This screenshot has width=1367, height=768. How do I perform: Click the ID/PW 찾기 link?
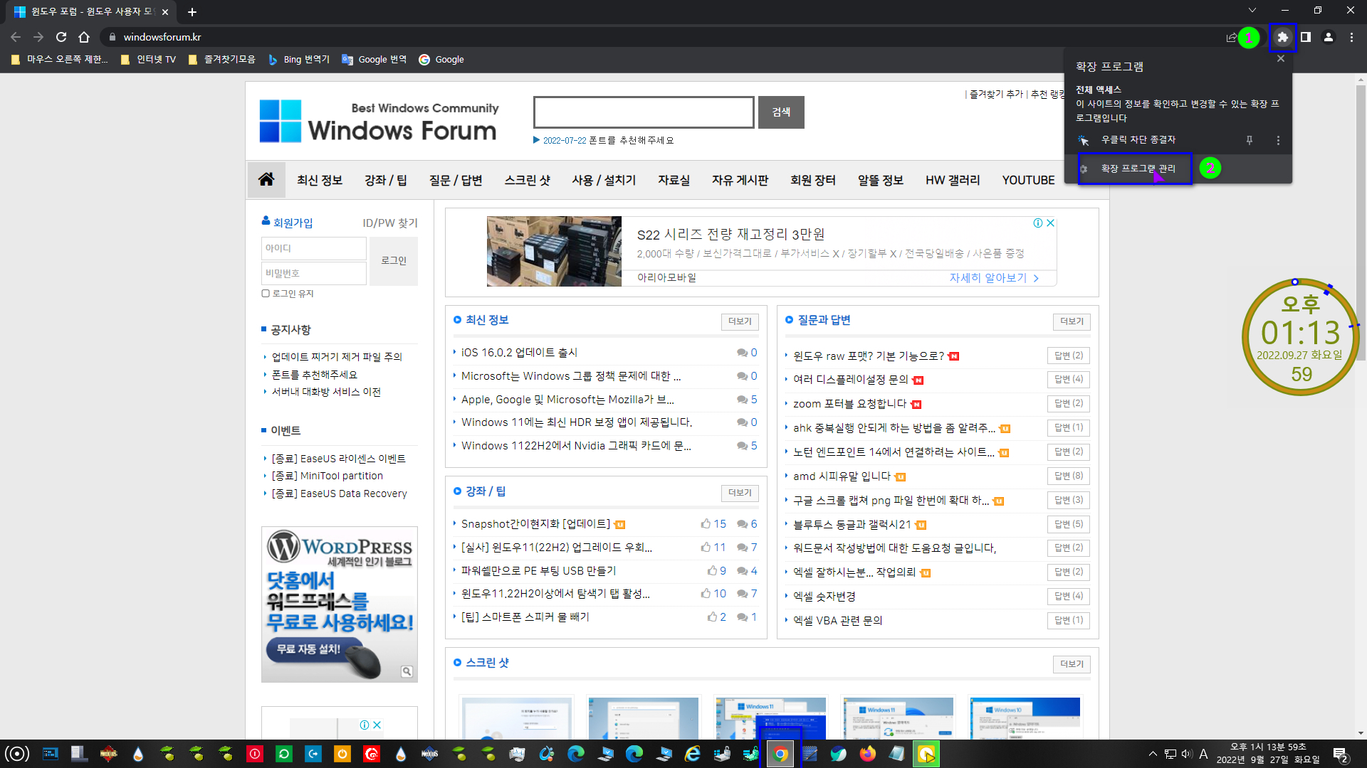point(390,223)
